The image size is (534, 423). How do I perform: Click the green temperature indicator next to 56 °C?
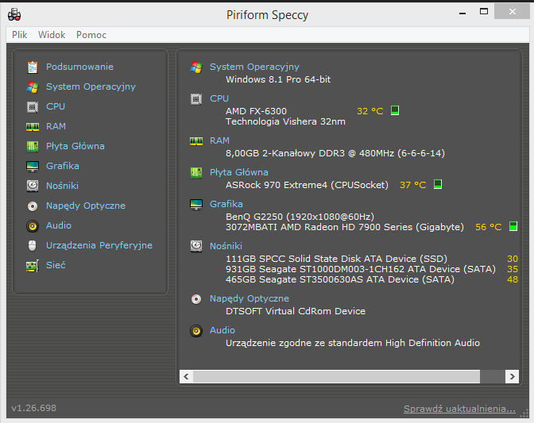[x=513, y=226]
